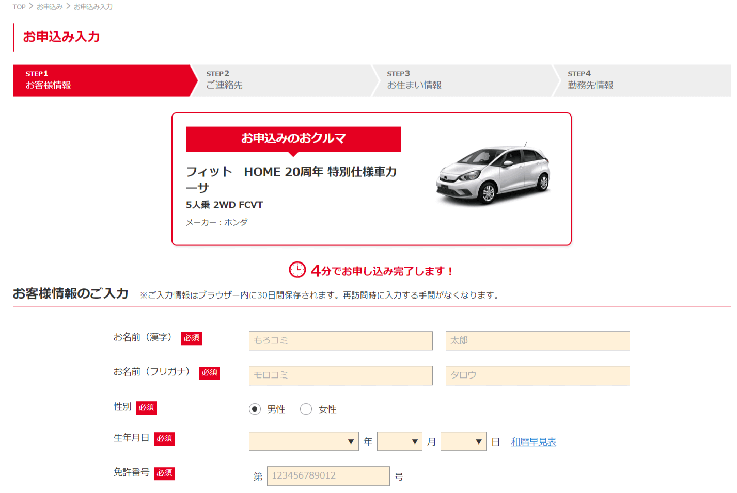Screen dimensions: 737x493
Task: Click the フィット HOME 20周年 car name text
Action: tap(291, 179)
